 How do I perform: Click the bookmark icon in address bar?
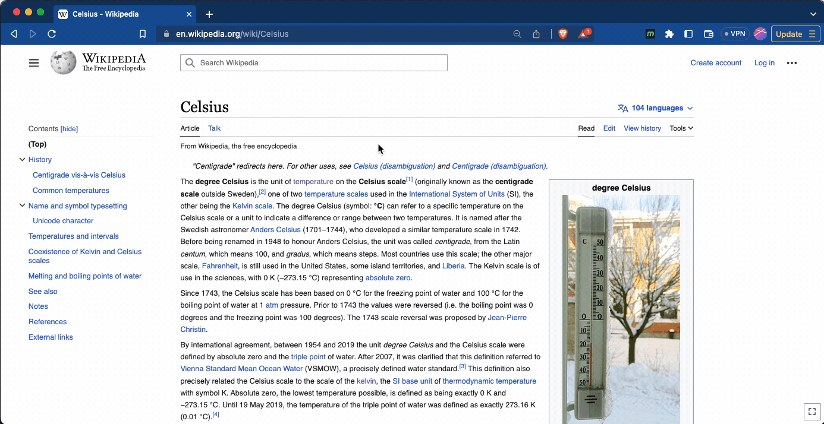[x=143, y=34]
